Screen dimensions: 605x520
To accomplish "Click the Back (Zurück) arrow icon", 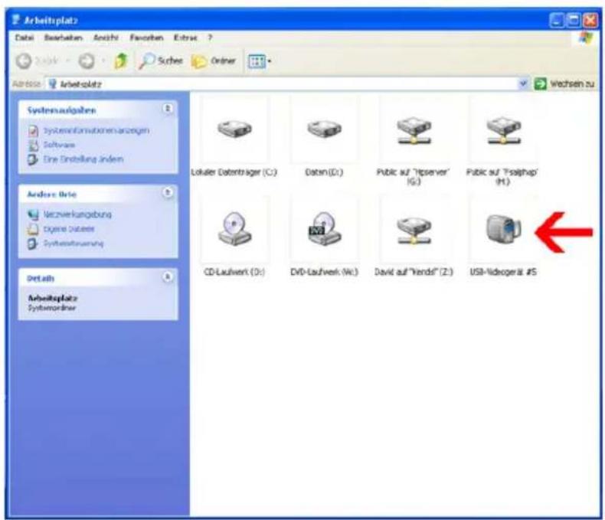I will pyautogui.click(x=24, y=61).
